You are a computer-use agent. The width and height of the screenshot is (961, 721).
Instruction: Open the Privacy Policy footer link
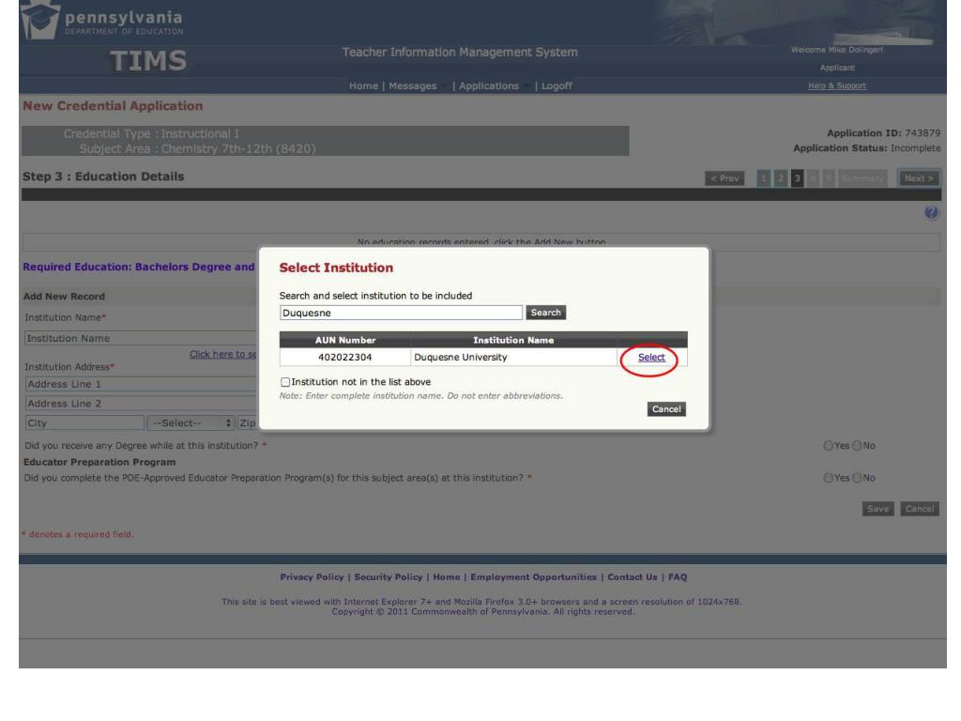coord(312,577)
